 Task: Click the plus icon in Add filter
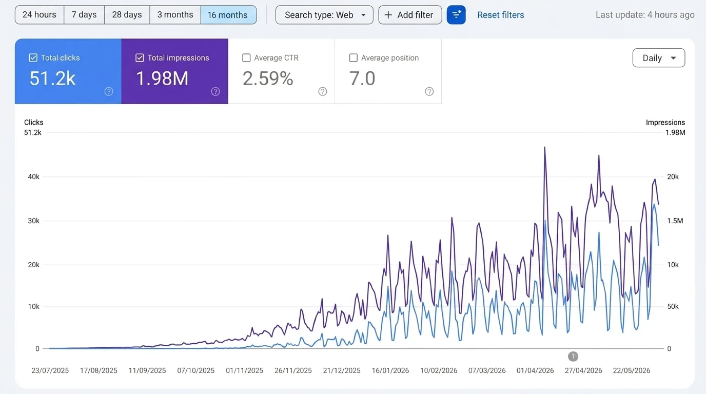[x=388, y=15]
